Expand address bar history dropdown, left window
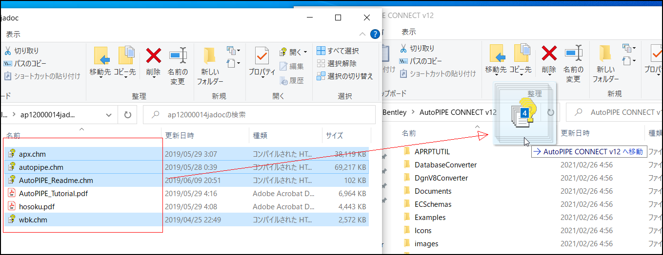 [x=108, y=115]
